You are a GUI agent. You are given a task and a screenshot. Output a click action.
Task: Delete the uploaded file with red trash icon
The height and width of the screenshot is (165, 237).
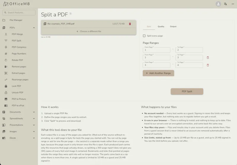[x=130, y=24]
